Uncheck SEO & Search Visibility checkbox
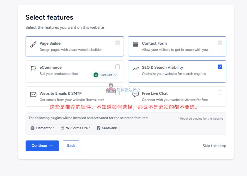The width and height of the screenshot is (247, 176). pyautogui.click(x=220, y=67)
